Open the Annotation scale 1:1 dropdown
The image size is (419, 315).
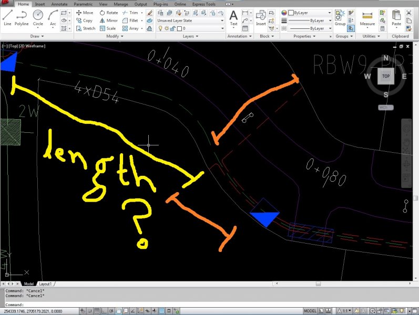pos(345,311)
